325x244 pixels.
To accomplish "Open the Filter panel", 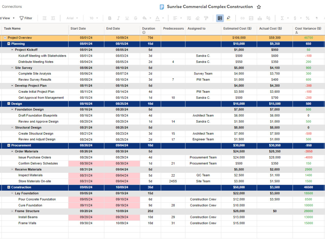I will pyautogui.click(x=26, y=18).
